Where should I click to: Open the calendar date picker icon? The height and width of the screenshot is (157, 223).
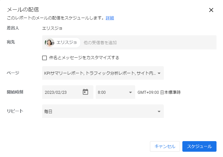coord(85,92)
